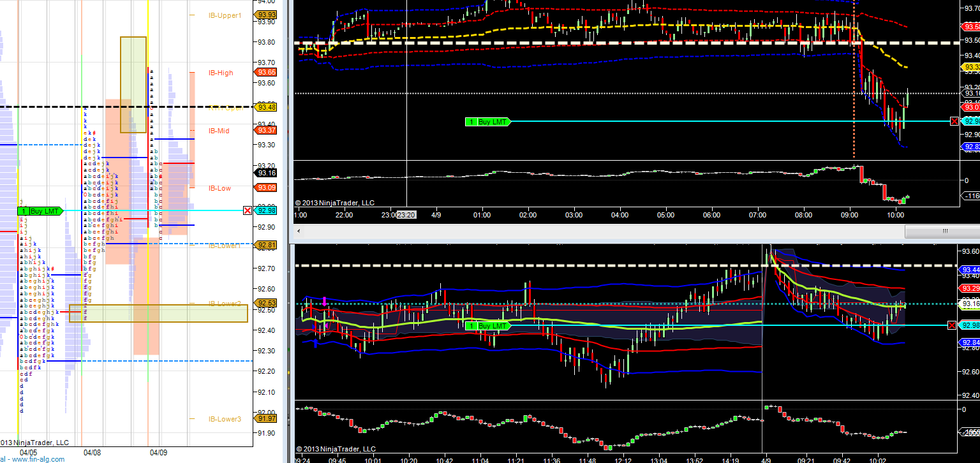Click the 10:00 time label in top-right chart
Image resolution: width=980 pixels, height=463 pixels.
pyautogui.click(x=896, y=216)
